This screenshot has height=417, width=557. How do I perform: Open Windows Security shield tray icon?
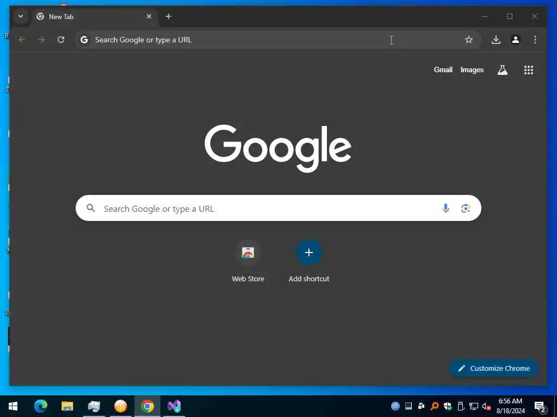click(x=448, y=406)
